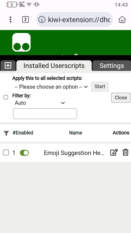Go to the browser home page icon

point(122,19)
